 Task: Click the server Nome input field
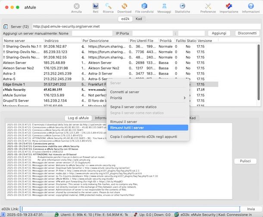pos(92,33)
